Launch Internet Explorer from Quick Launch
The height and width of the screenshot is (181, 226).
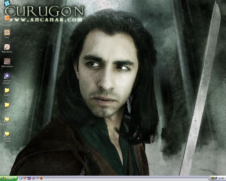pos(21,178)
